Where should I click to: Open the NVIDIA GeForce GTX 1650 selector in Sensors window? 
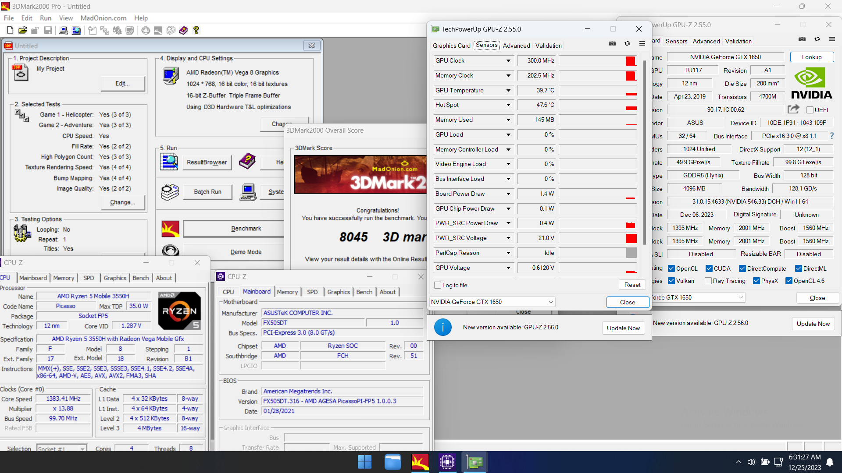click(492, 302)
